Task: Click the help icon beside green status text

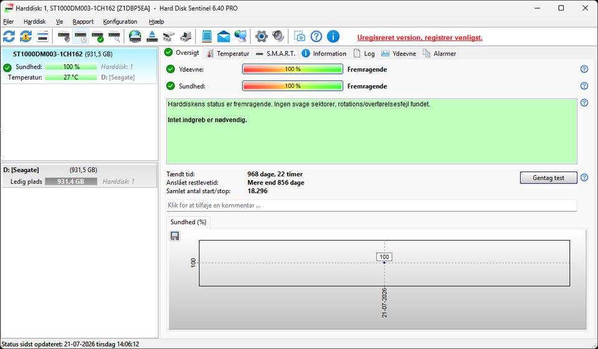Action: click(x=584, y=103)
